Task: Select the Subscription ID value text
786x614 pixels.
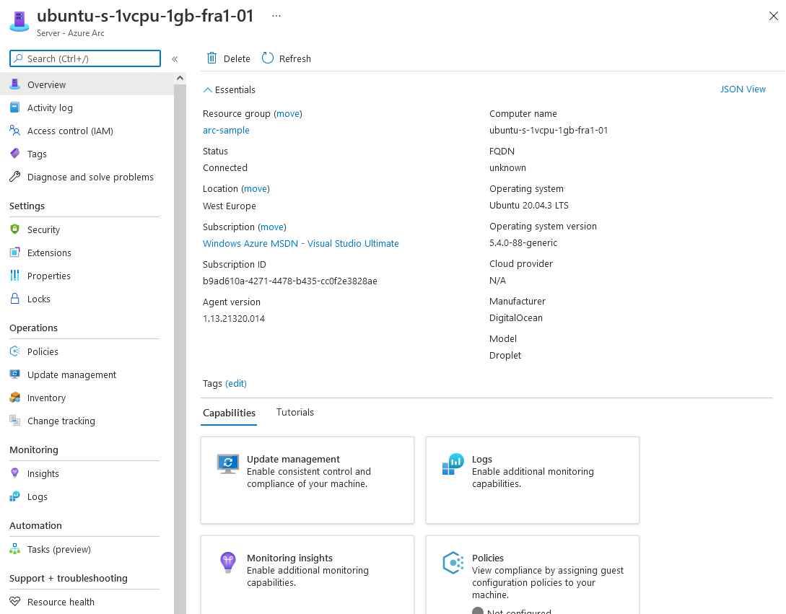Action: 289,281
